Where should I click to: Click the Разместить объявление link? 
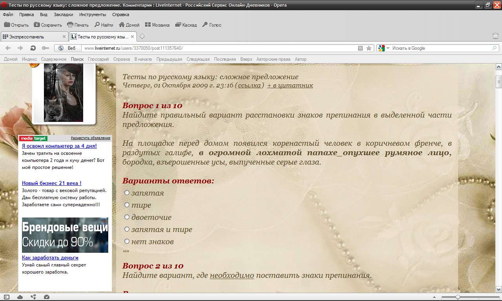(91, 138)
